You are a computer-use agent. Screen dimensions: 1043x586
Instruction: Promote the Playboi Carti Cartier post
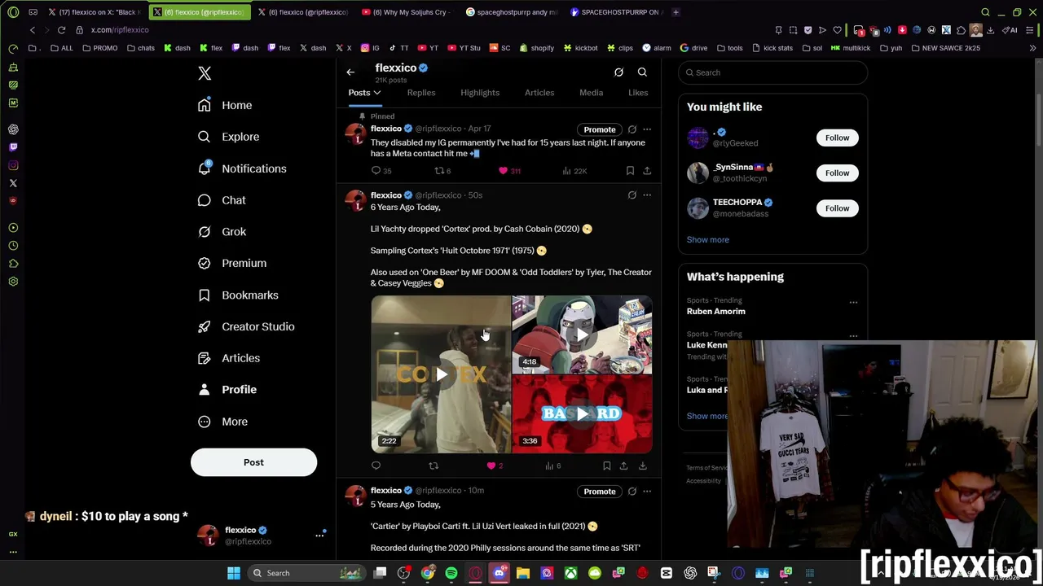[600, 492]
